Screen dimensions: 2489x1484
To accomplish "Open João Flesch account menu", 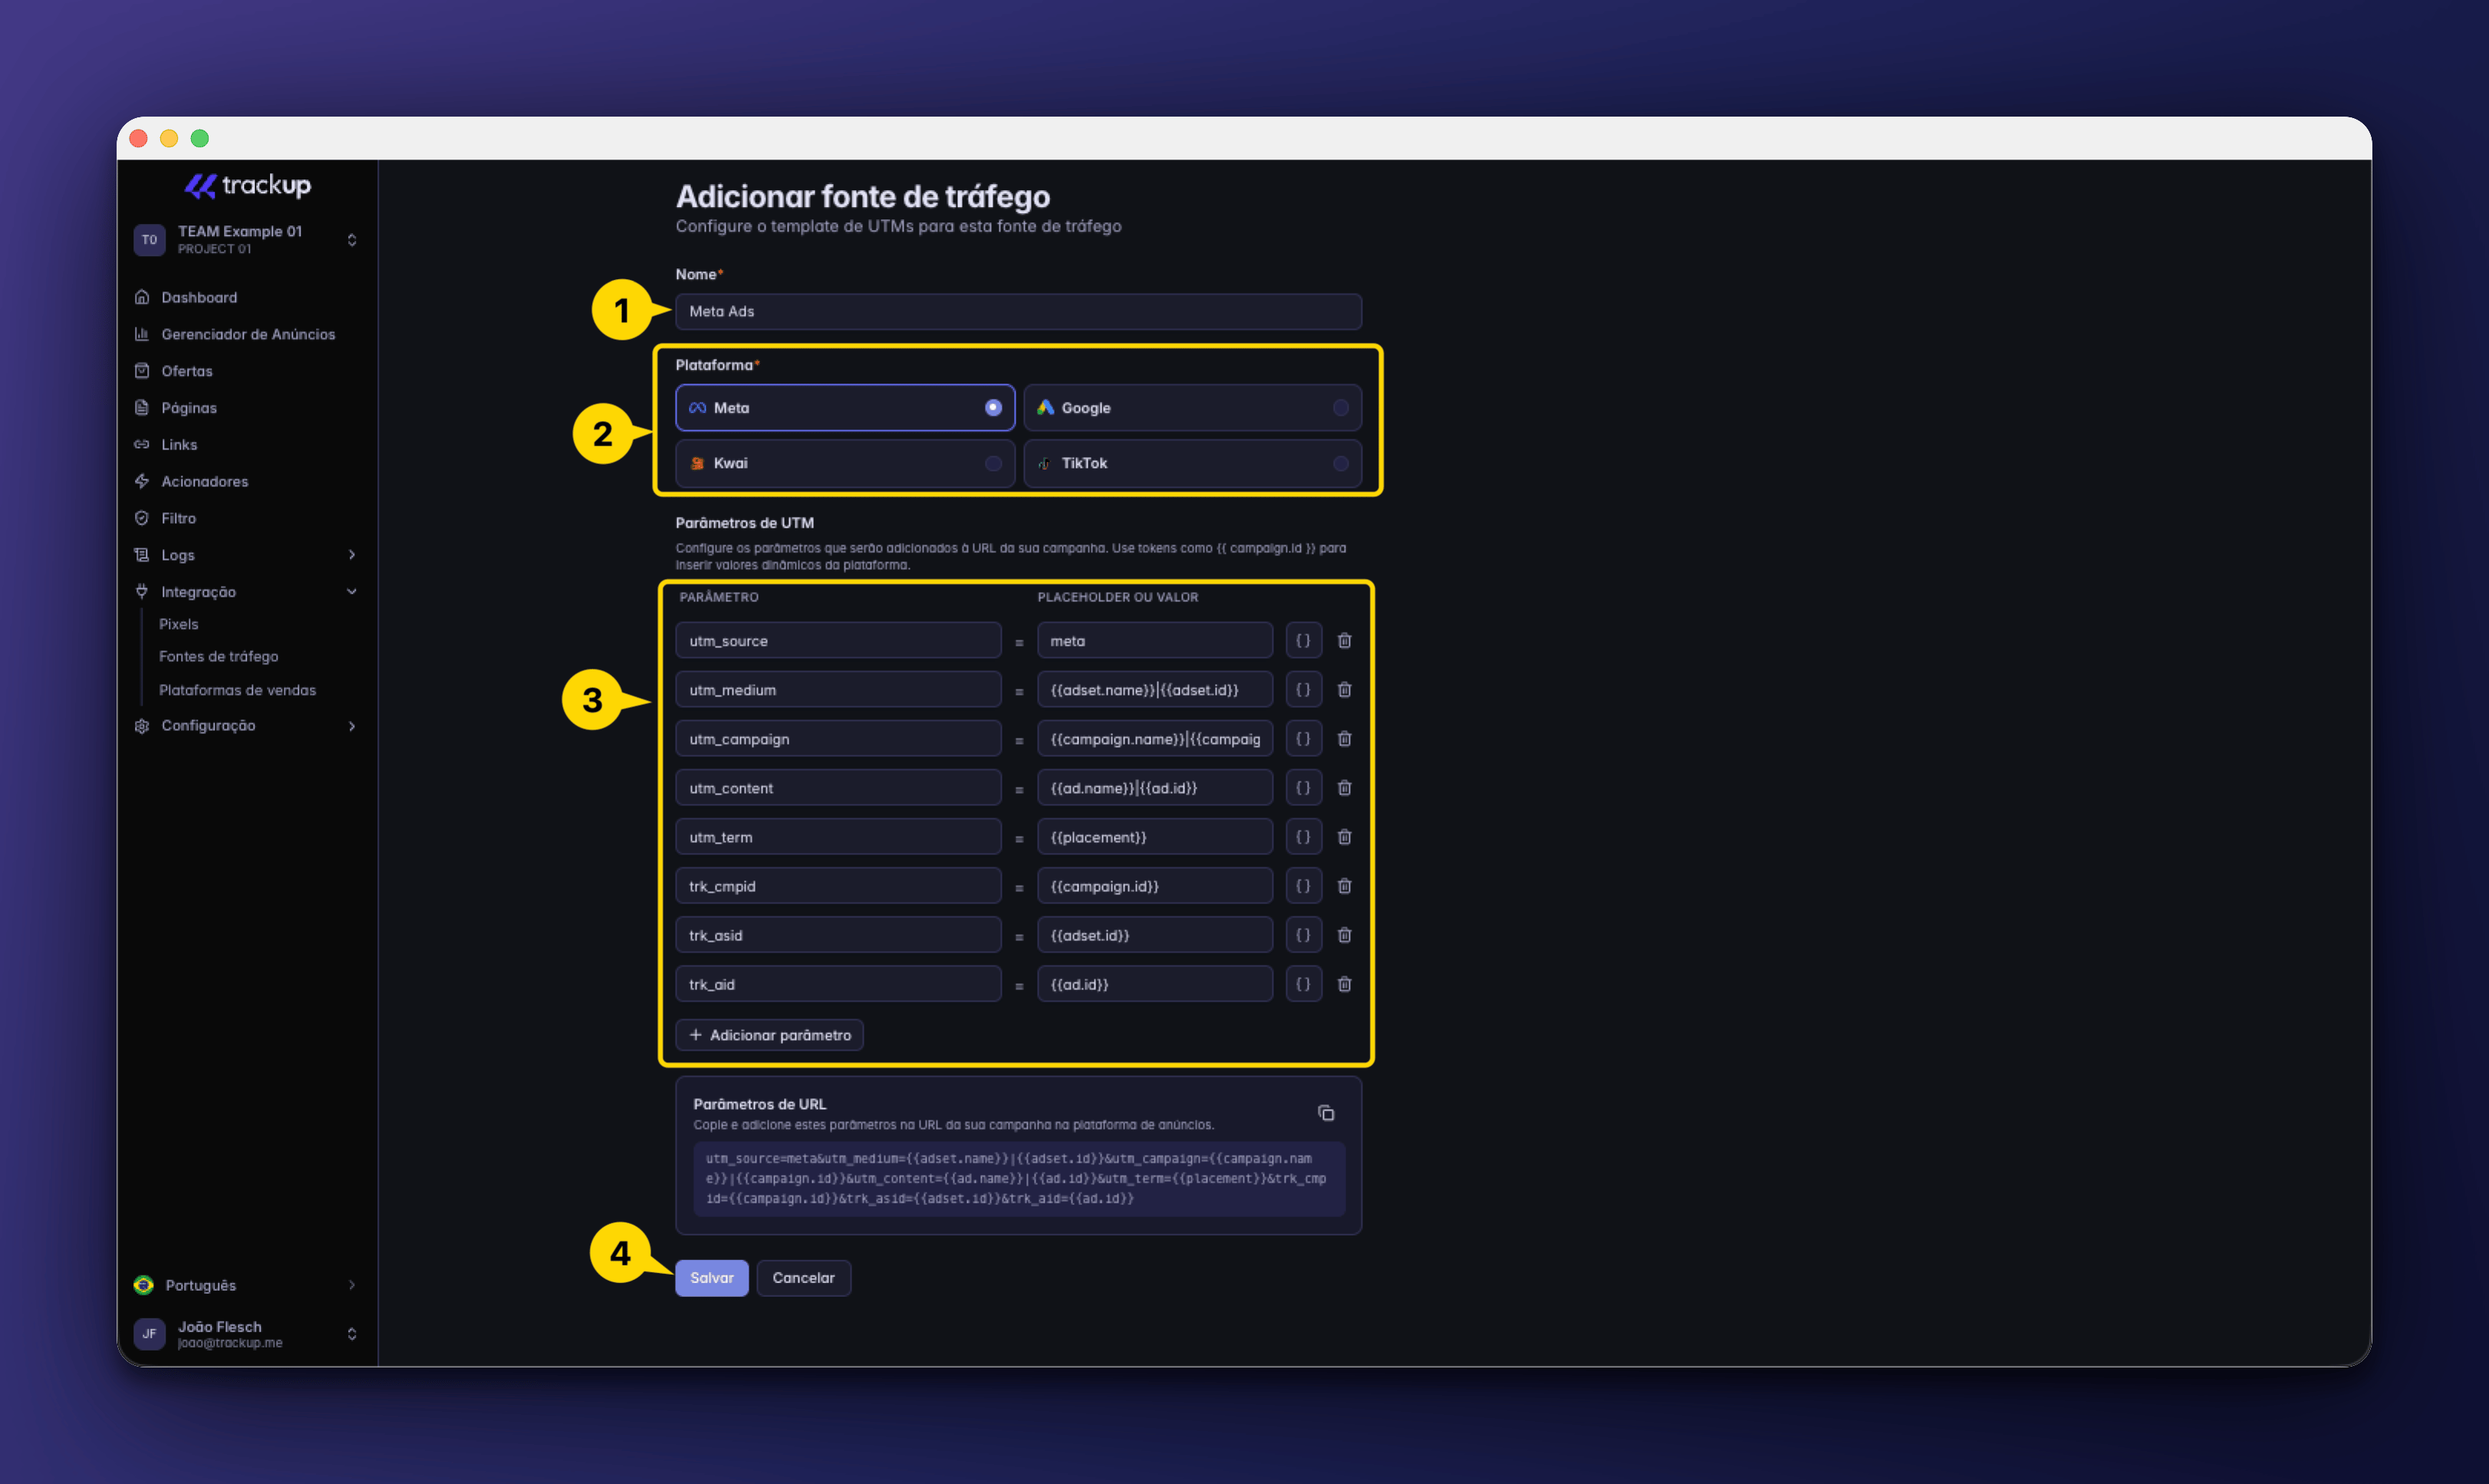I will pos(246,1334).
